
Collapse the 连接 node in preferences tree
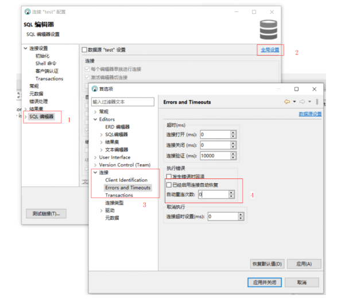(95, 173)
